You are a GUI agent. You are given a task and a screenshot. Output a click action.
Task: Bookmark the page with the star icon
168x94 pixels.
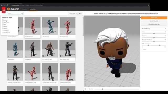(x=149, y=5)
